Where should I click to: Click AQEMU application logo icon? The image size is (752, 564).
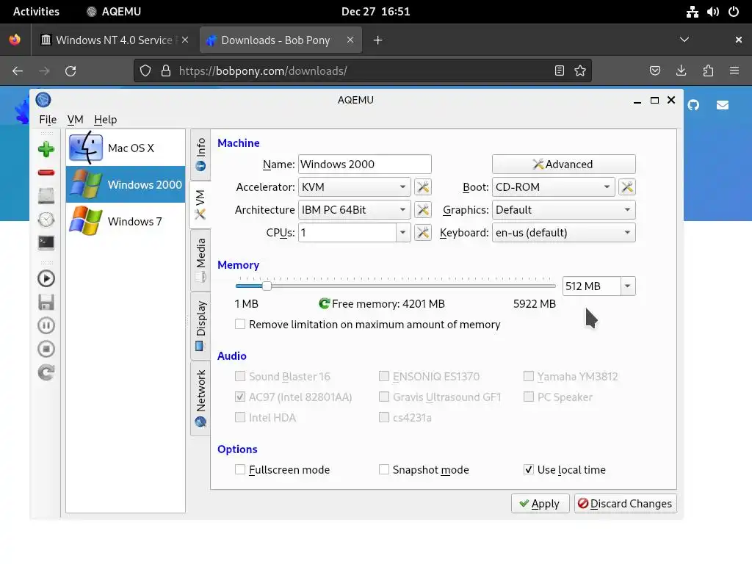tap(43, 100)
